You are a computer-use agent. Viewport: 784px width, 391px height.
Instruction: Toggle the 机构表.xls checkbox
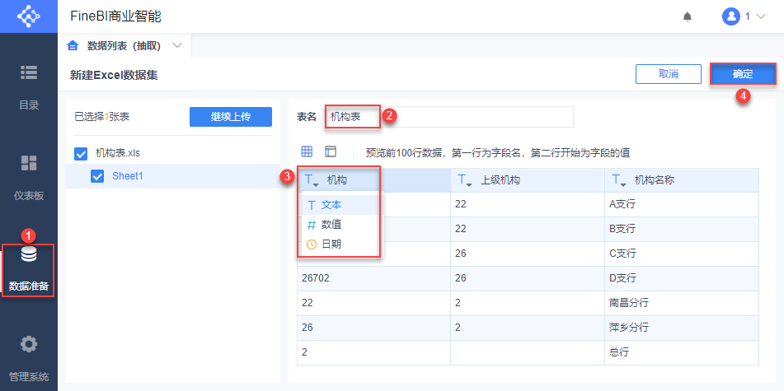(81, 153)
